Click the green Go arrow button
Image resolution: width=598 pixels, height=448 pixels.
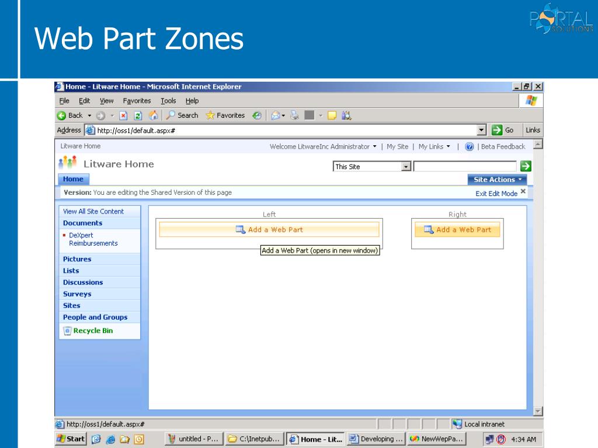(497, 130)
